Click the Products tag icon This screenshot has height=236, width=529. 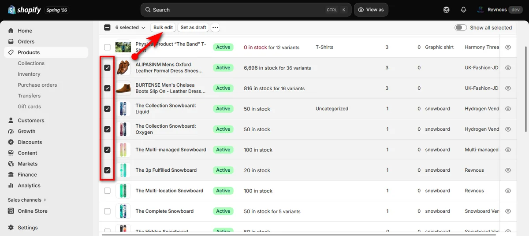11,52
